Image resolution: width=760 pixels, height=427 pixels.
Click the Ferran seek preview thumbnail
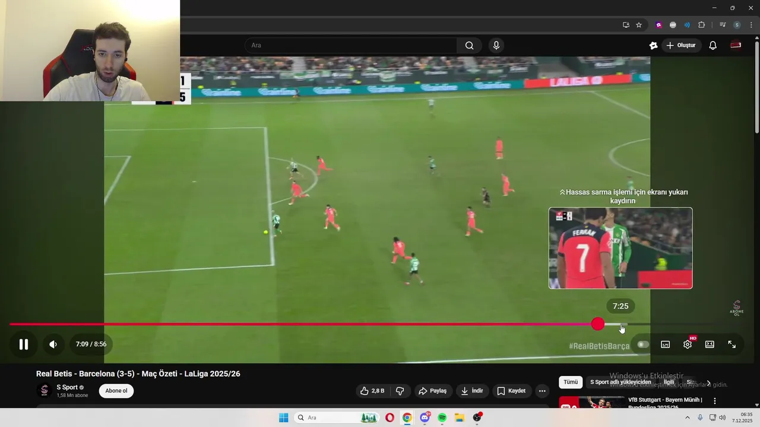point(620,248)
